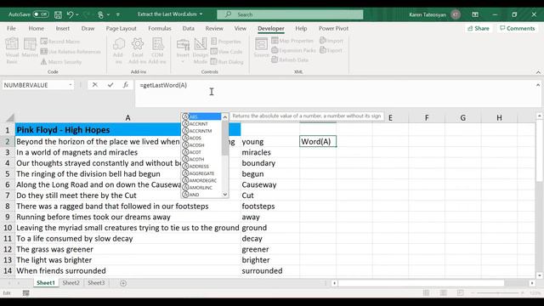
Task: Select the Developer tab
Action: pos(271,28)
